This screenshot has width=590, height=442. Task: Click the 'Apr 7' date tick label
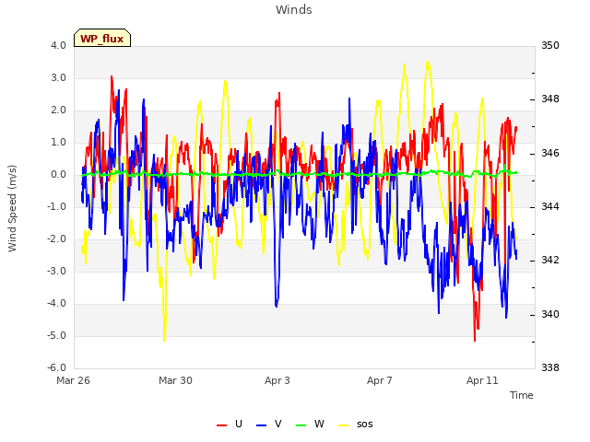click(380, 380)
